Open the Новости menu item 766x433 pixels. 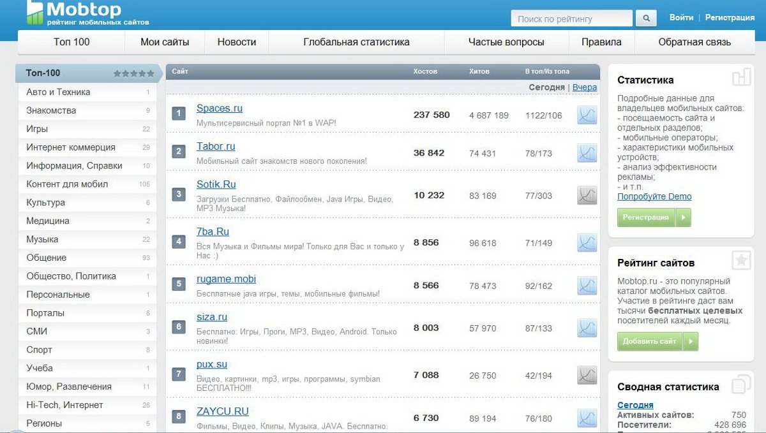pos(236,42)
